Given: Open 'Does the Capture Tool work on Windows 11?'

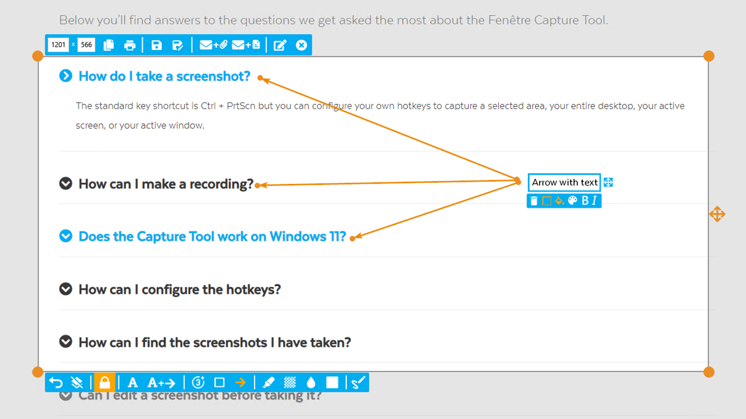Looking at the screenshot, I should tap(212, 236).
